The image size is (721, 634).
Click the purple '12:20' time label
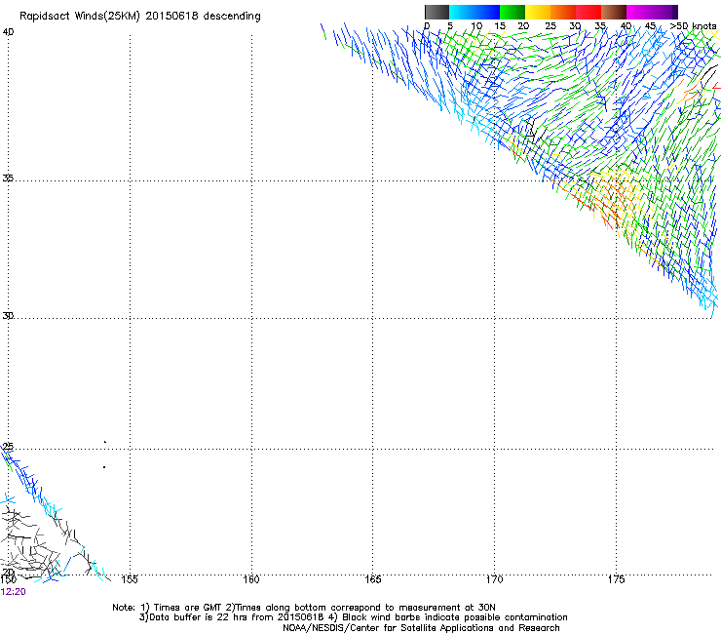[x=13, y=592]
